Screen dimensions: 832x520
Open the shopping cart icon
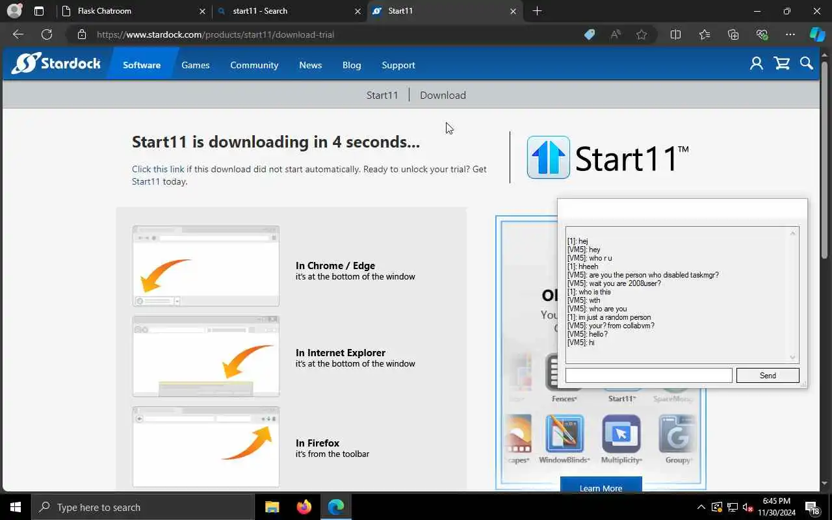[x=781, y=63]
